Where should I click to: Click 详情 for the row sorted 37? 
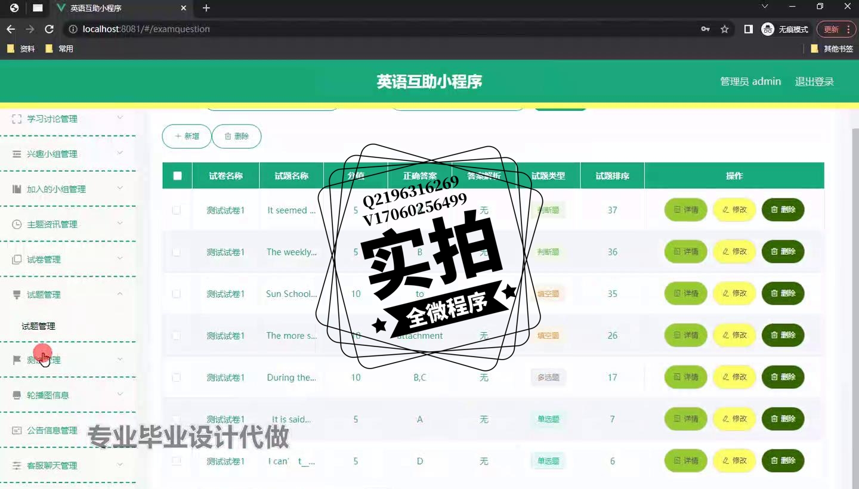685,210
